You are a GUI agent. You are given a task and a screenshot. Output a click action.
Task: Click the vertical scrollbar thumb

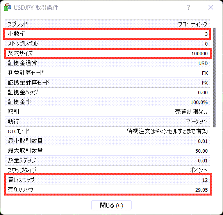pyautogui.click(x=214, y=78)
